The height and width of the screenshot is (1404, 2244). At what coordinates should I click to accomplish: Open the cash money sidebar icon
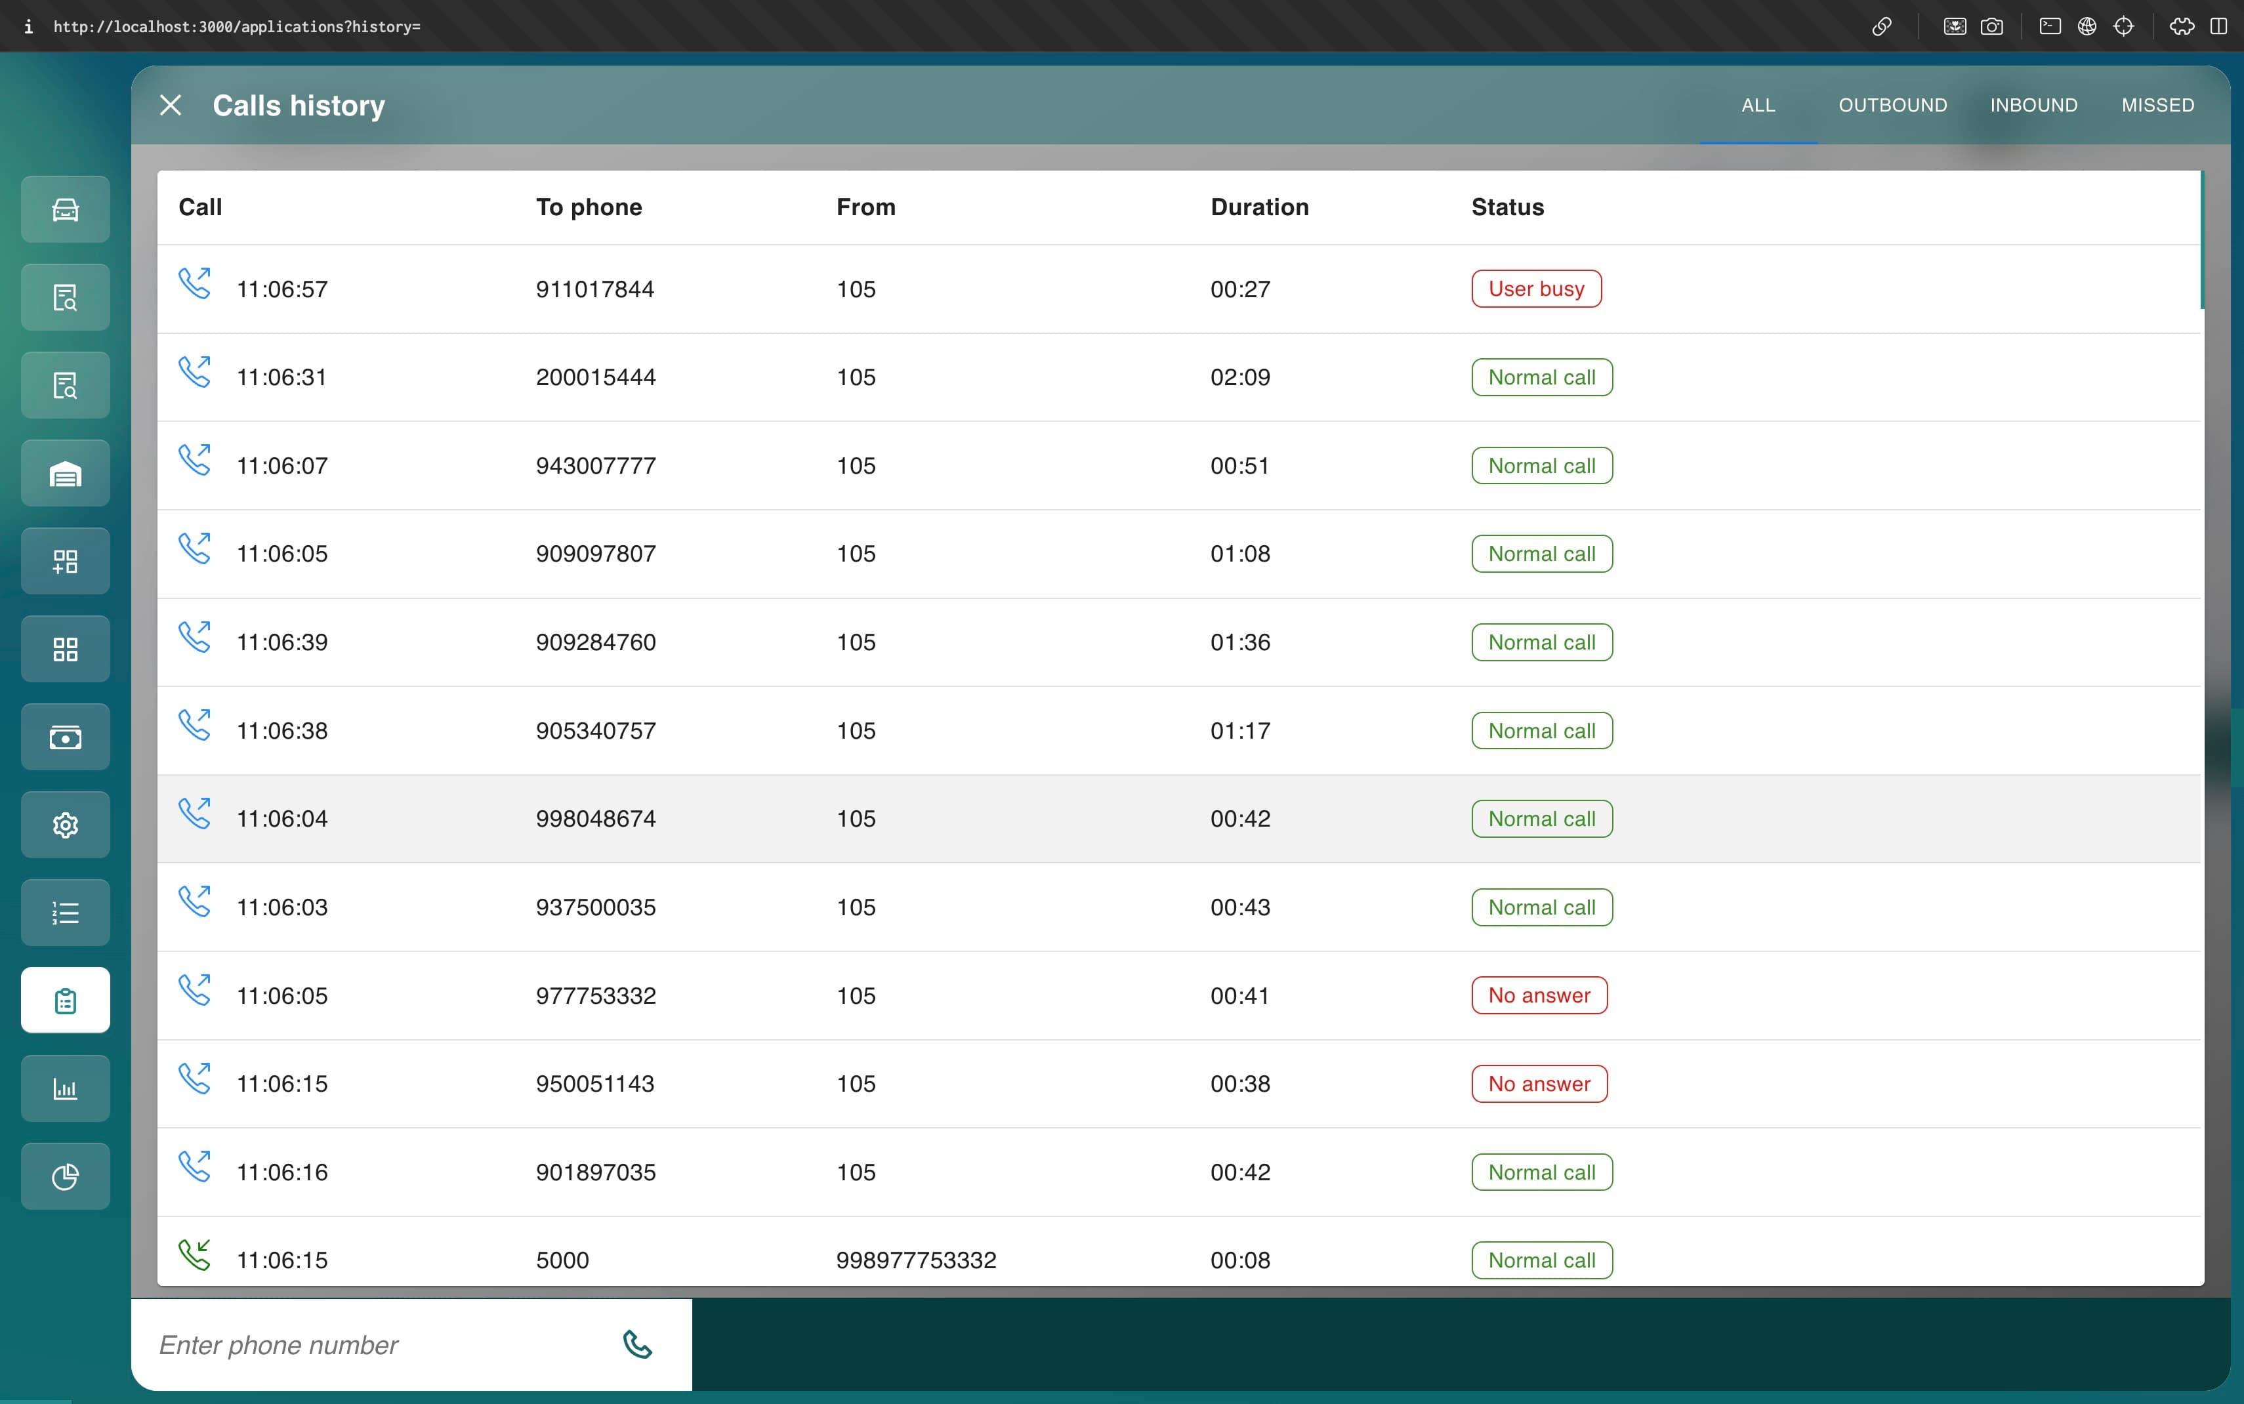click(65, 737)
